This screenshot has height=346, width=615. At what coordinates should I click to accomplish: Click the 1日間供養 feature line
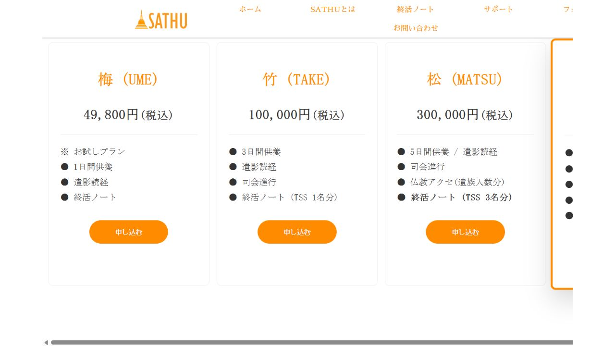(x=86, y=167)
